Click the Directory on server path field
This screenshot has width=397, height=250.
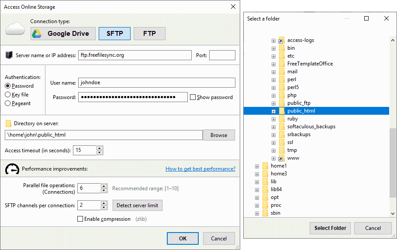pyautogui.click(x=104, y=135)
